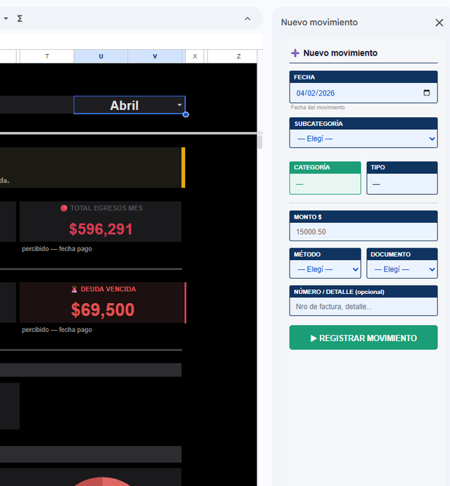
Task: Click the purple plus icon beside Nuevo movimiento
Action: click(295, 53)
